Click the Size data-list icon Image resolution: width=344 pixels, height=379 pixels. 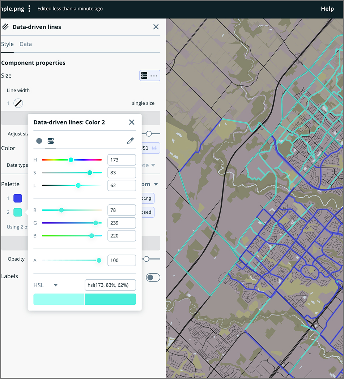(x=144, y=75)
